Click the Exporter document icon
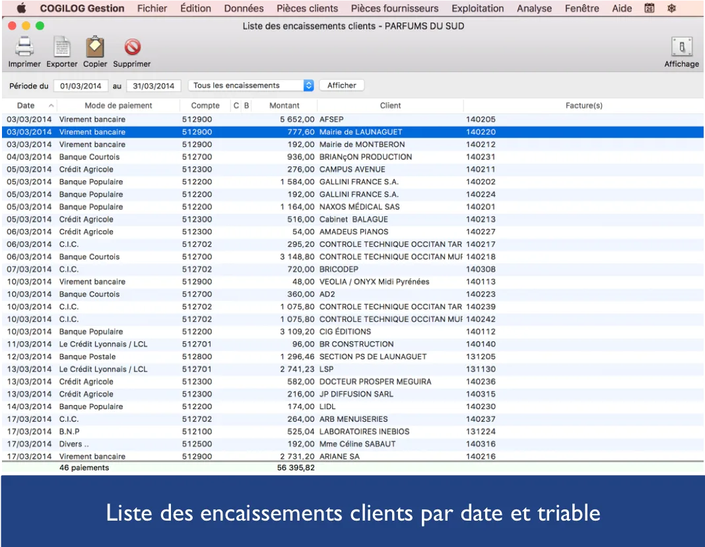 [x=61, y=47]
